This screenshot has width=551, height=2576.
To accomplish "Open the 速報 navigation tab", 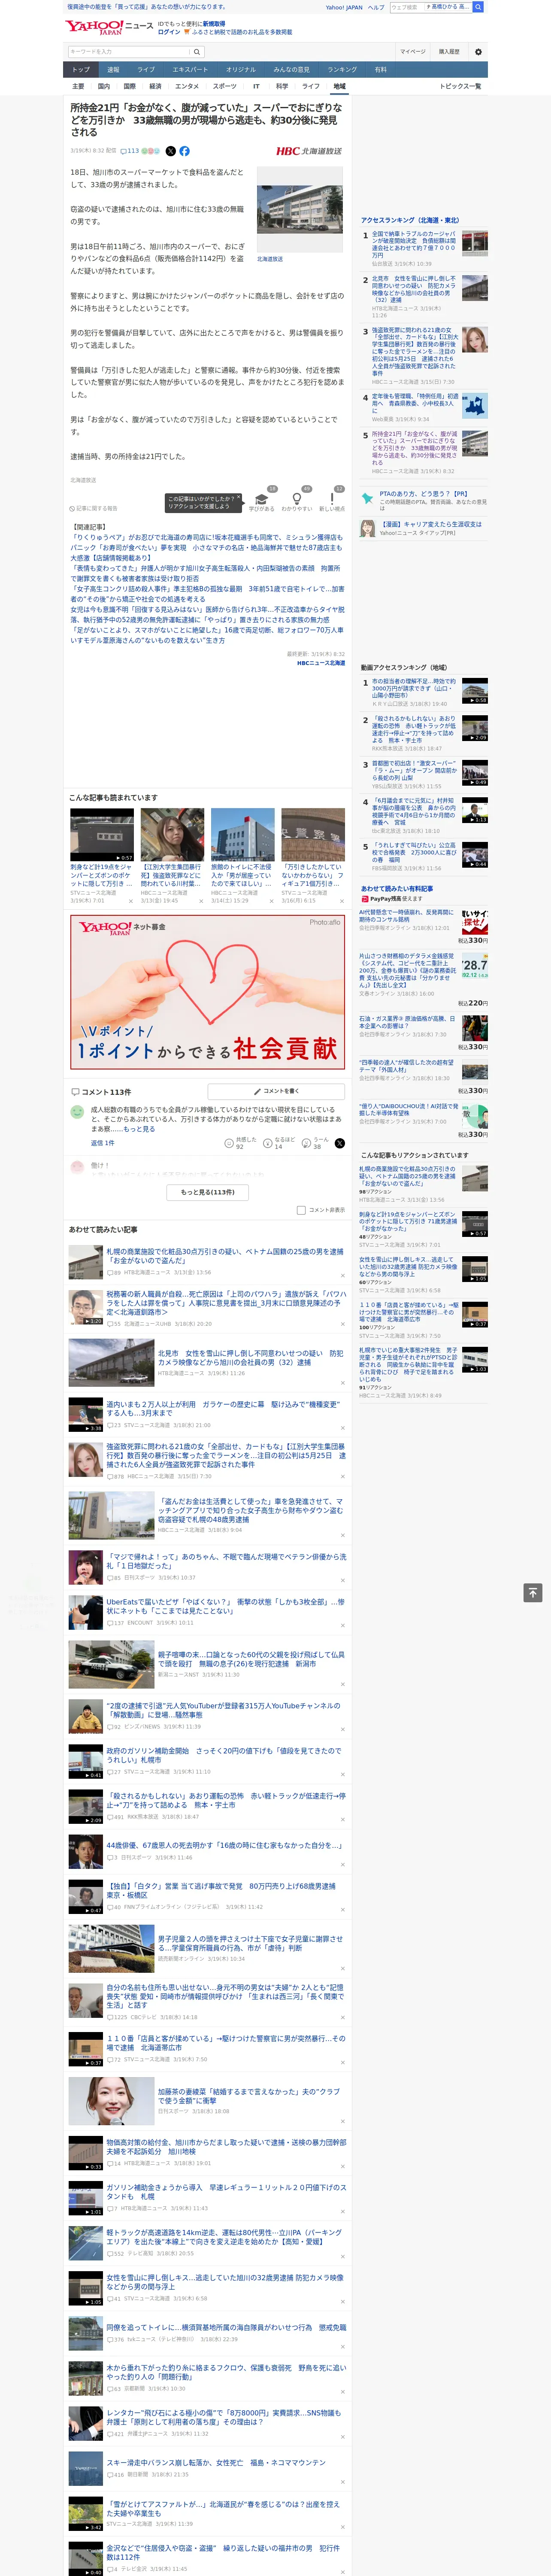I will pos(113,69).
